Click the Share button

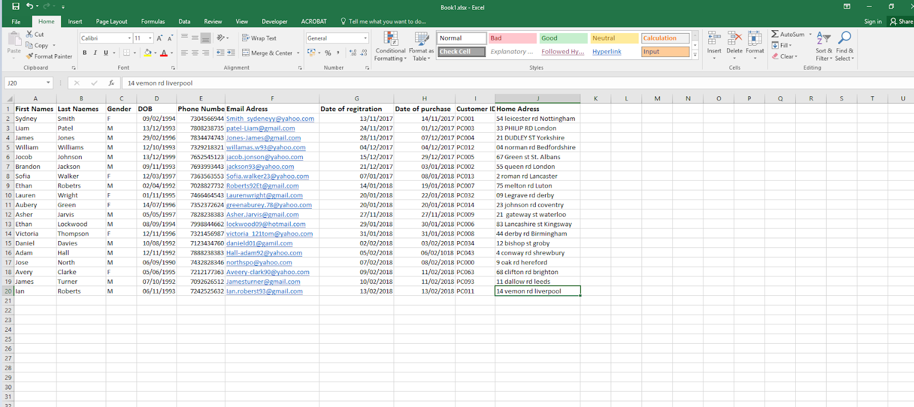click(x=901, y=22)
